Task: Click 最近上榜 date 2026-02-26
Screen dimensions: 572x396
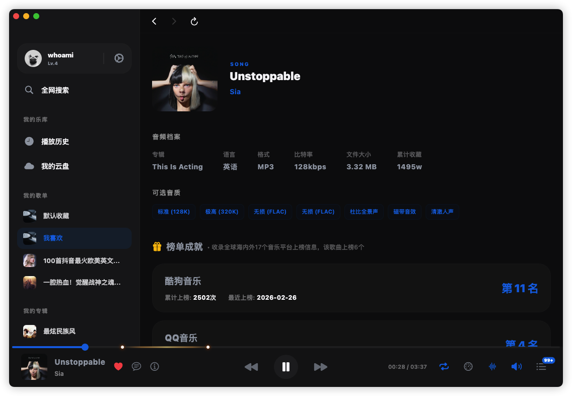Action: (x=276, y=297)
